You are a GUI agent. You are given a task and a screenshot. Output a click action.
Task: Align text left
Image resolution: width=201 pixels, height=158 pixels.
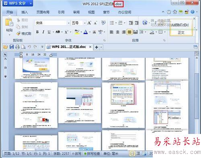tap(112, 32)
